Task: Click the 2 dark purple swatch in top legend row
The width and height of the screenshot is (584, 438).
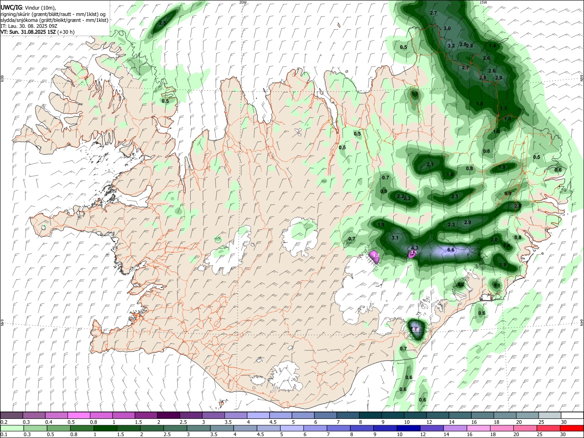Action: tap(168, 416)
